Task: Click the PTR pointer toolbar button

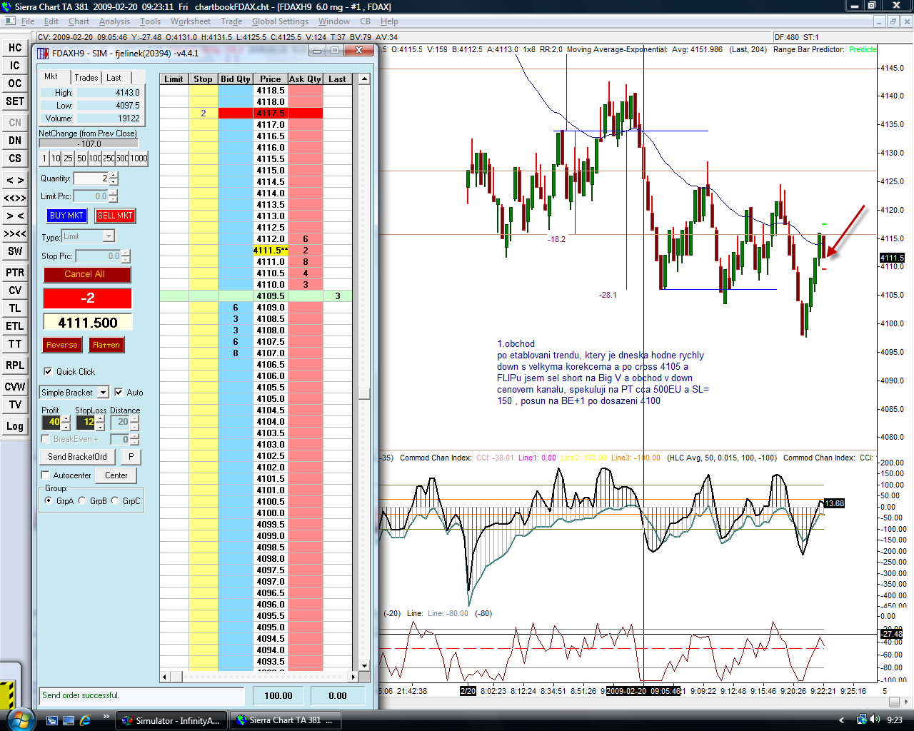Action: (15, 273)
